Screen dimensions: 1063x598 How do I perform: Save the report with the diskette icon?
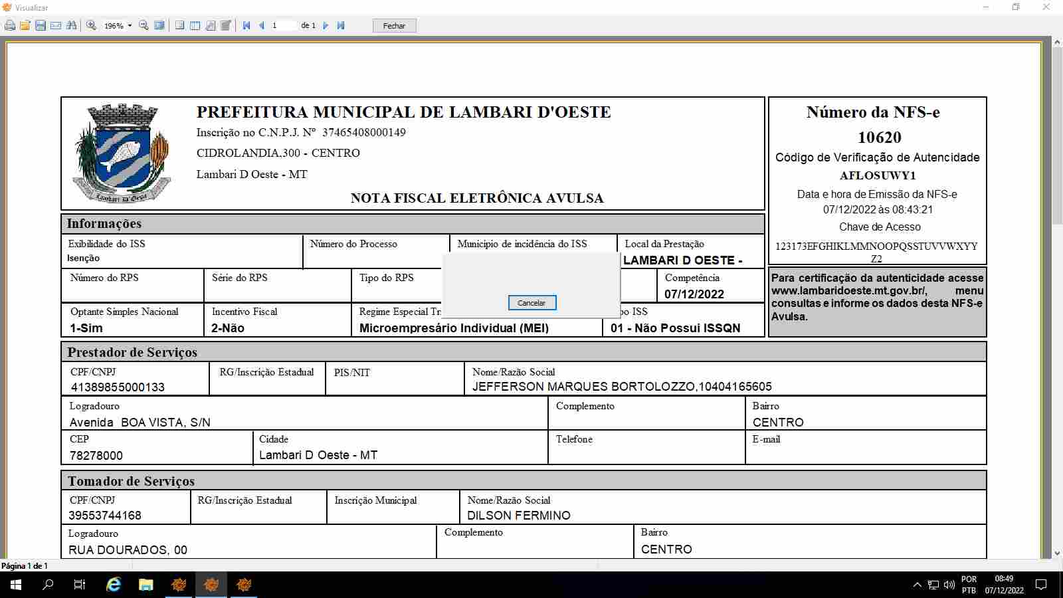tap(41, 26)
